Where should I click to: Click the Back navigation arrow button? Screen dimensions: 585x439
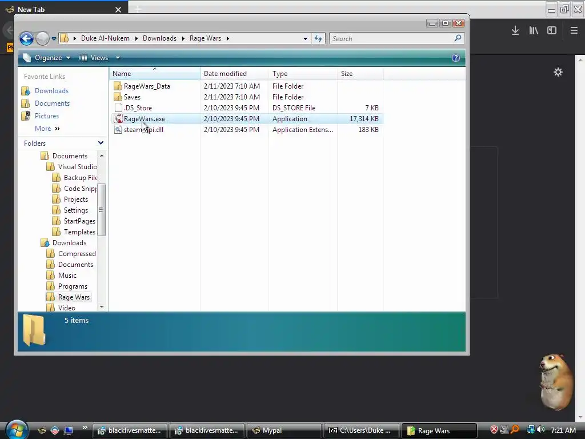point(26,38)
